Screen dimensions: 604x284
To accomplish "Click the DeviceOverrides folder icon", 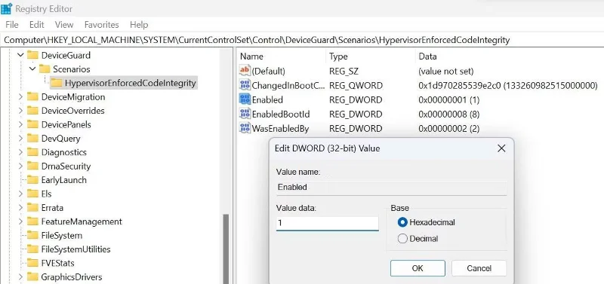I will coord(32,111).
